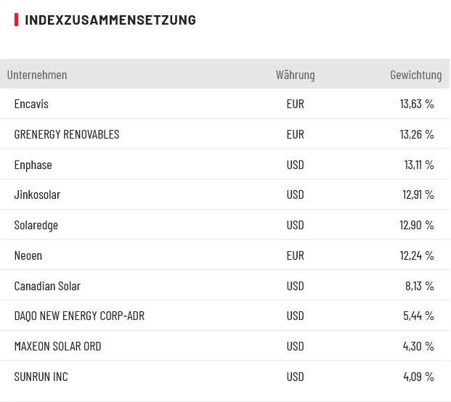Select the Enphase row
Viewport: 451px width, 402px height.
pyautogui.click(x=33, y=165)
